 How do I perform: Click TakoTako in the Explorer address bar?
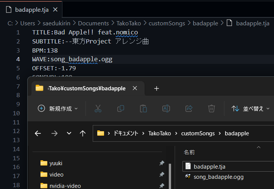tap(160, 133)
